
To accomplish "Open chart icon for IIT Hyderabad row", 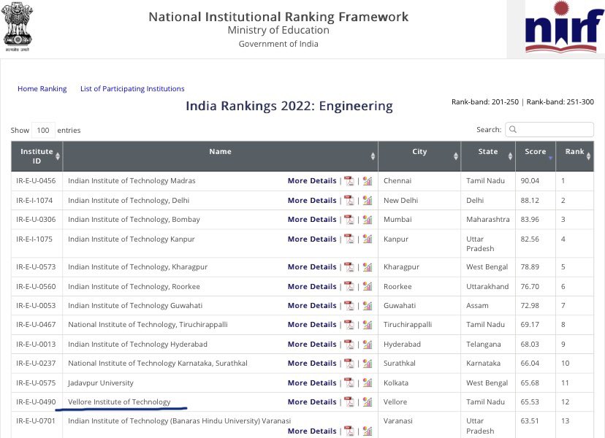I will point(368,345).
